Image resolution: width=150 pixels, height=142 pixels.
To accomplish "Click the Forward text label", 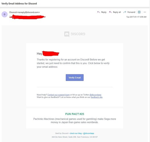I will point(131,12).
